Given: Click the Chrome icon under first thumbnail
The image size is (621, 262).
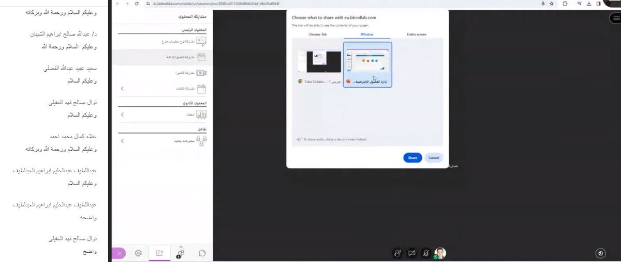Looking at the screenshot, I should click(x=300, y=81).
